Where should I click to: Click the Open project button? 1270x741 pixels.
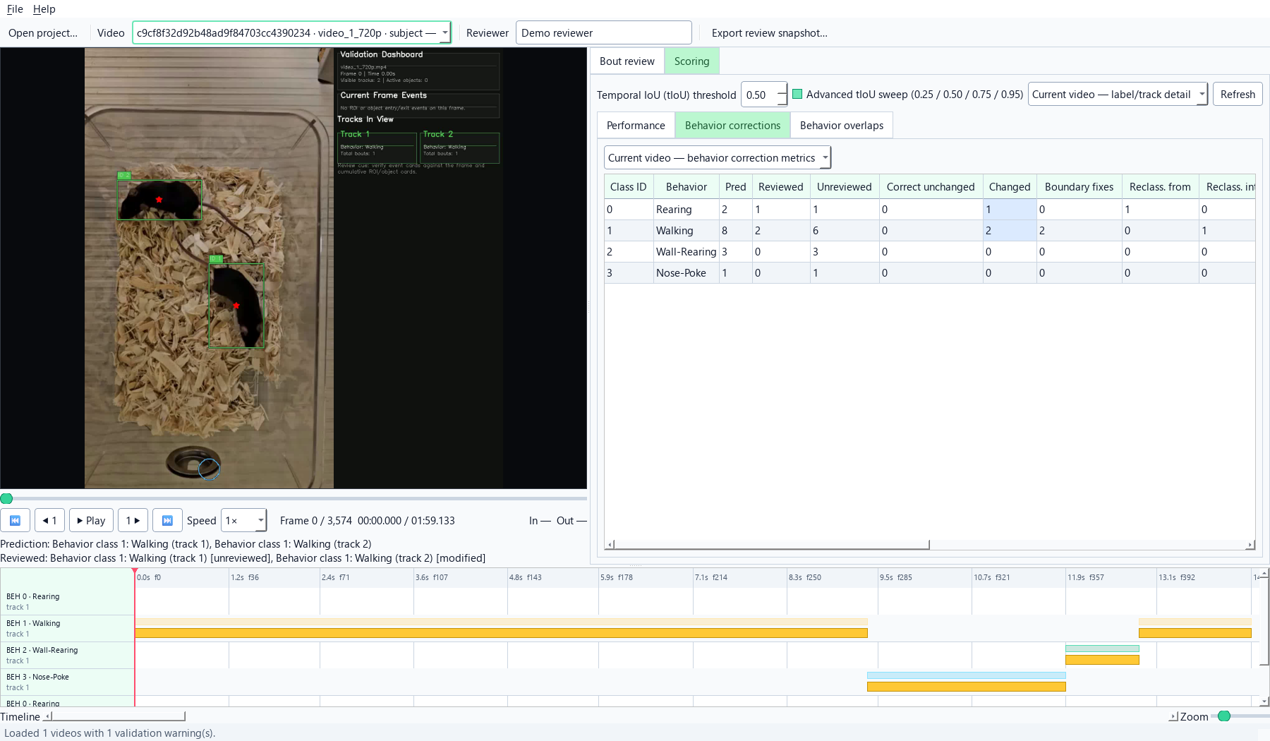(43, 33)
